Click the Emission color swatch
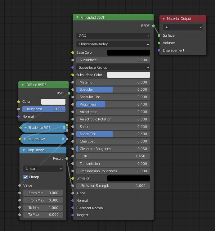The width and height of the screenshot is (215, 231). pyautogui.click(x=128, y=178)
